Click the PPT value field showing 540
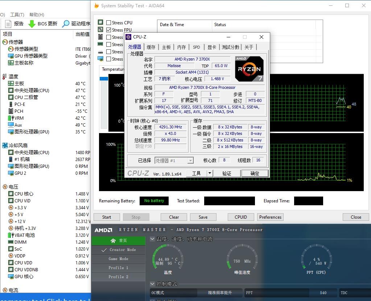The width and height of the screenshot is (371, 301). 323,293
